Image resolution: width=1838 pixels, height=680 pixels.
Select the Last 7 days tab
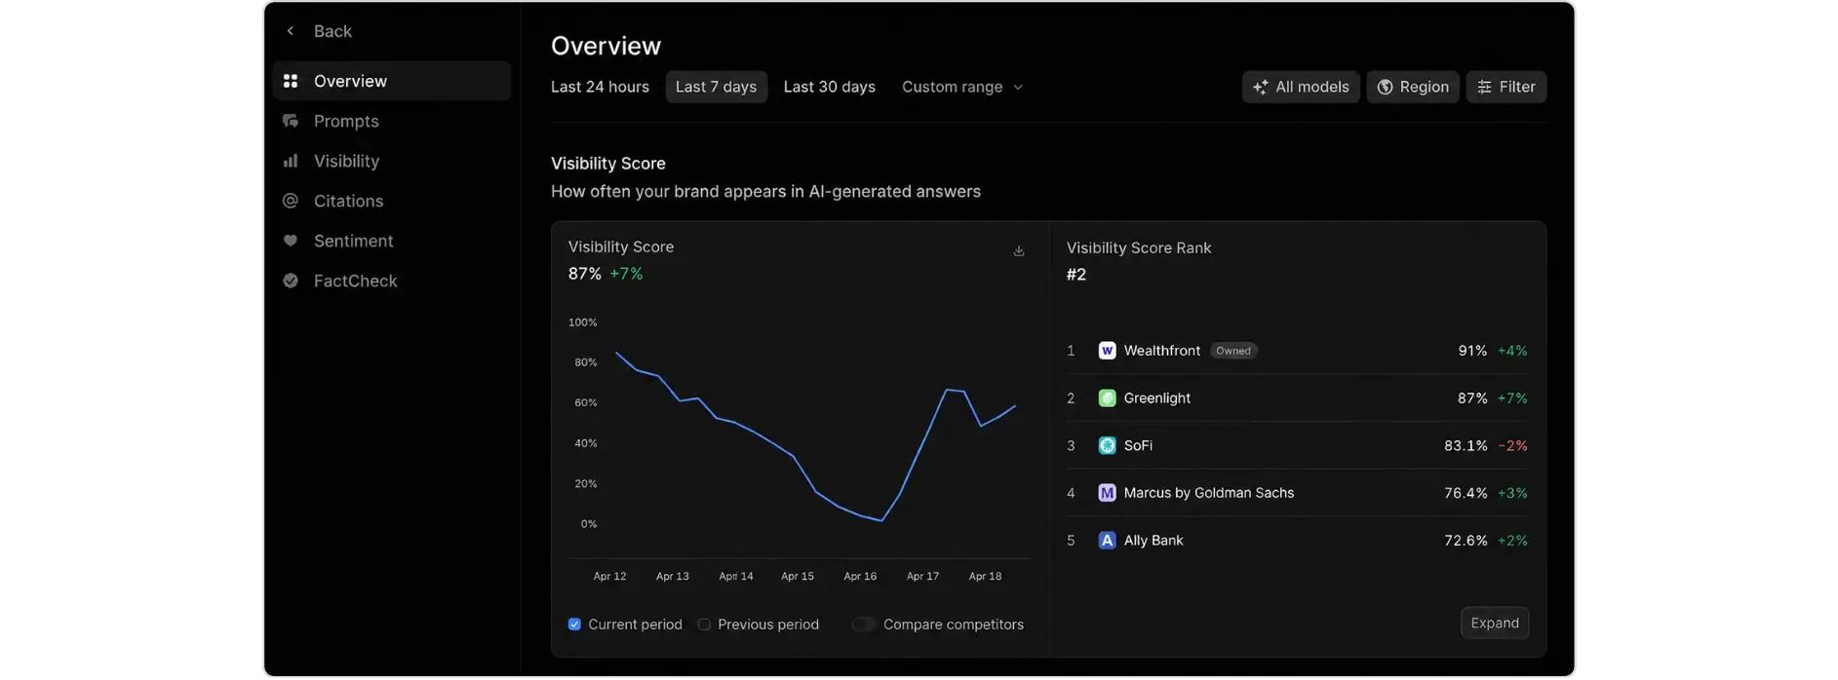tap(717, 87)
